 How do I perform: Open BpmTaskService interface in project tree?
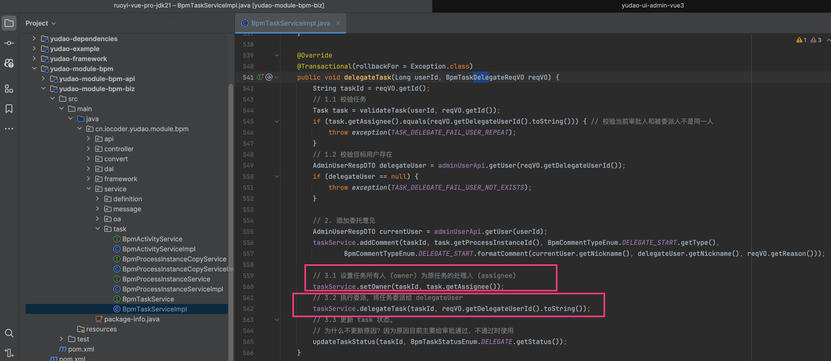coord(148,299)
